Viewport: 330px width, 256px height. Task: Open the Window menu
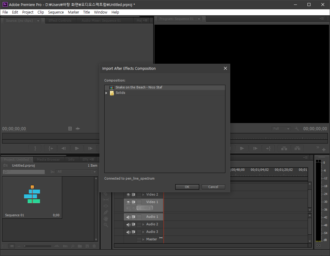click(x=101, y=12)
